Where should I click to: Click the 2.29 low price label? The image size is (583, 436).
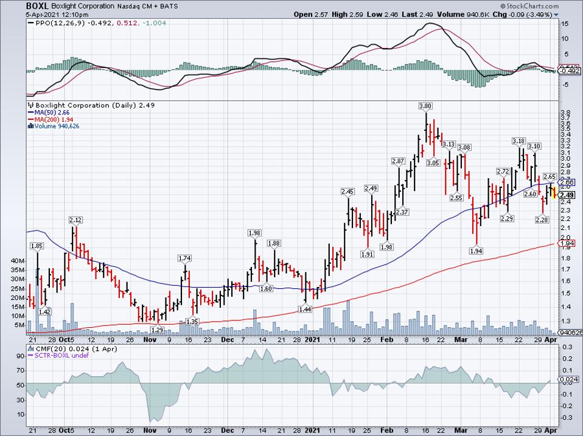[507, 218]
